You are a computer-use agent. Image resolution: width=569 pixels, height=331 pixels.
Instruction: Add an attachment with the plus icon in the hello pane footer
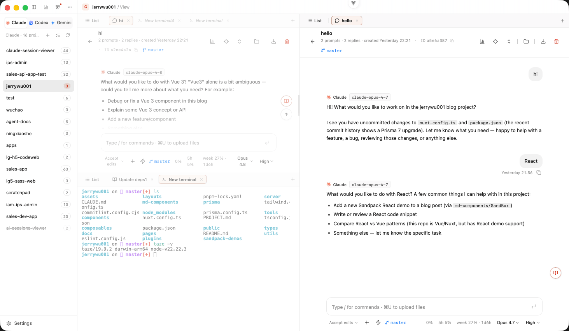tap(367, 322)
